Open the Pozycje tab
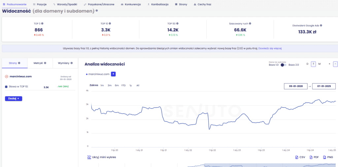This screenshot has width=338, height=167. click(40, 5)
